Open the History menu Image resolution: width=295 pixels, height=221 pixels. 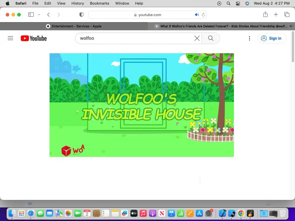point(78,3)
